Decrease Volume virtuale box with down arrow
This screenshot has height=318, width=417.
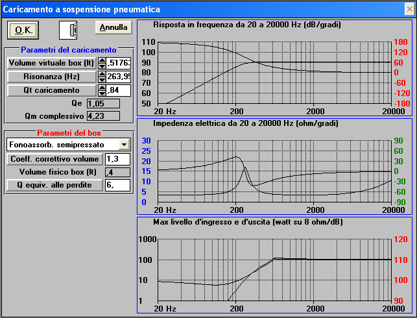click(x=102, y=66)
